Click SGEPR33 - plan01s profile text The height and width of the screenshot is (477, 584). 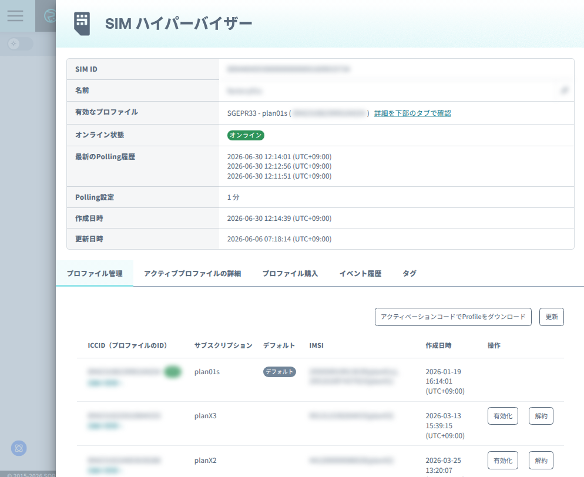[x=257, y=113]
